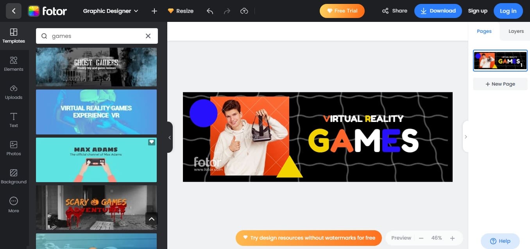
Task: Open the Elements sidebar panel
Action: (14, 64)
